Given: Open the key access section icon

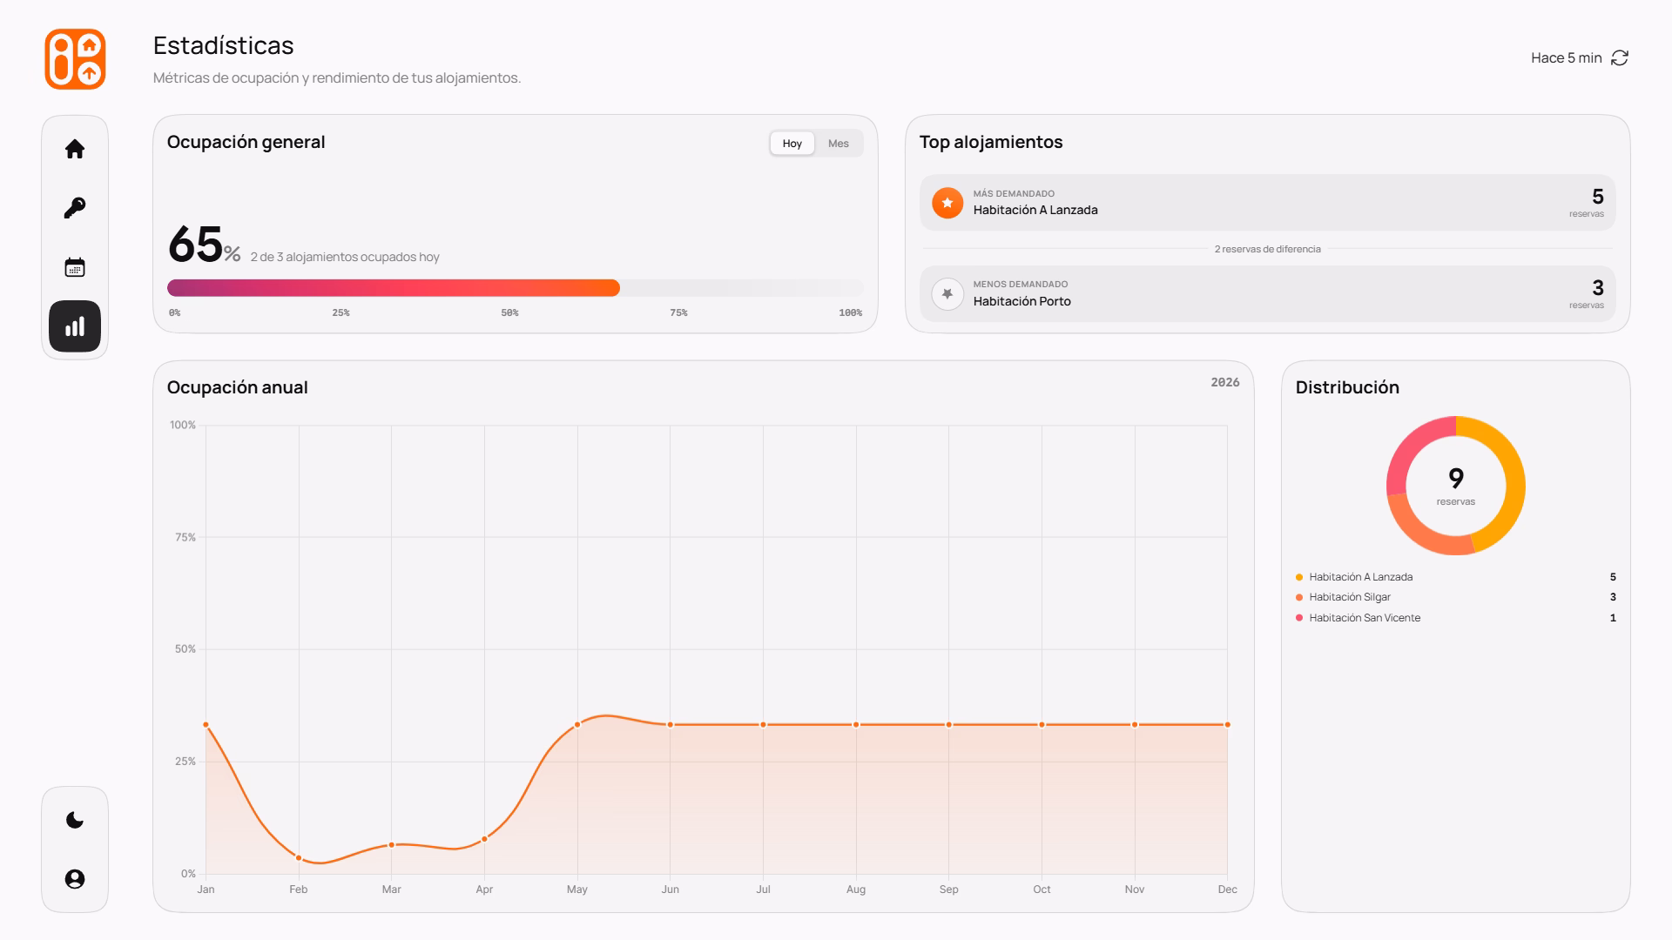Looking at the screenshot, I should pos(75,208).
